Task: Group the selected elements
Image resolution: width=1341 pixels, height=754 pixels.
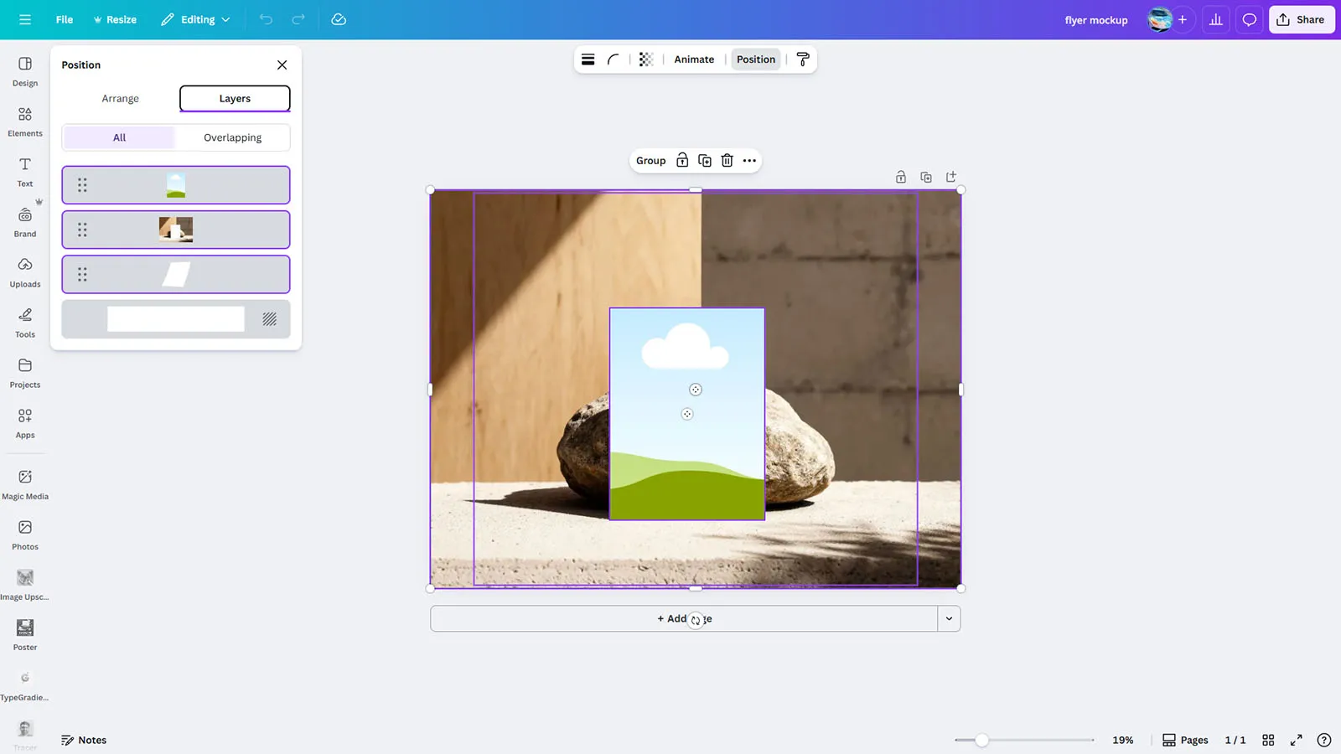Action: (650, 161)
